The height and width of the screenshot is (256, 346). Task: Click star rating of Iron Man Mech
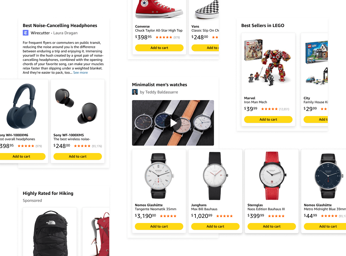click(x=269, y=109)
